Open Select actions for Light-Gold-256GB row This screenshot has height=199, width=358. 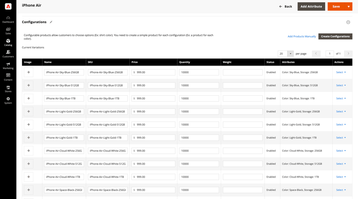point(341,111)
